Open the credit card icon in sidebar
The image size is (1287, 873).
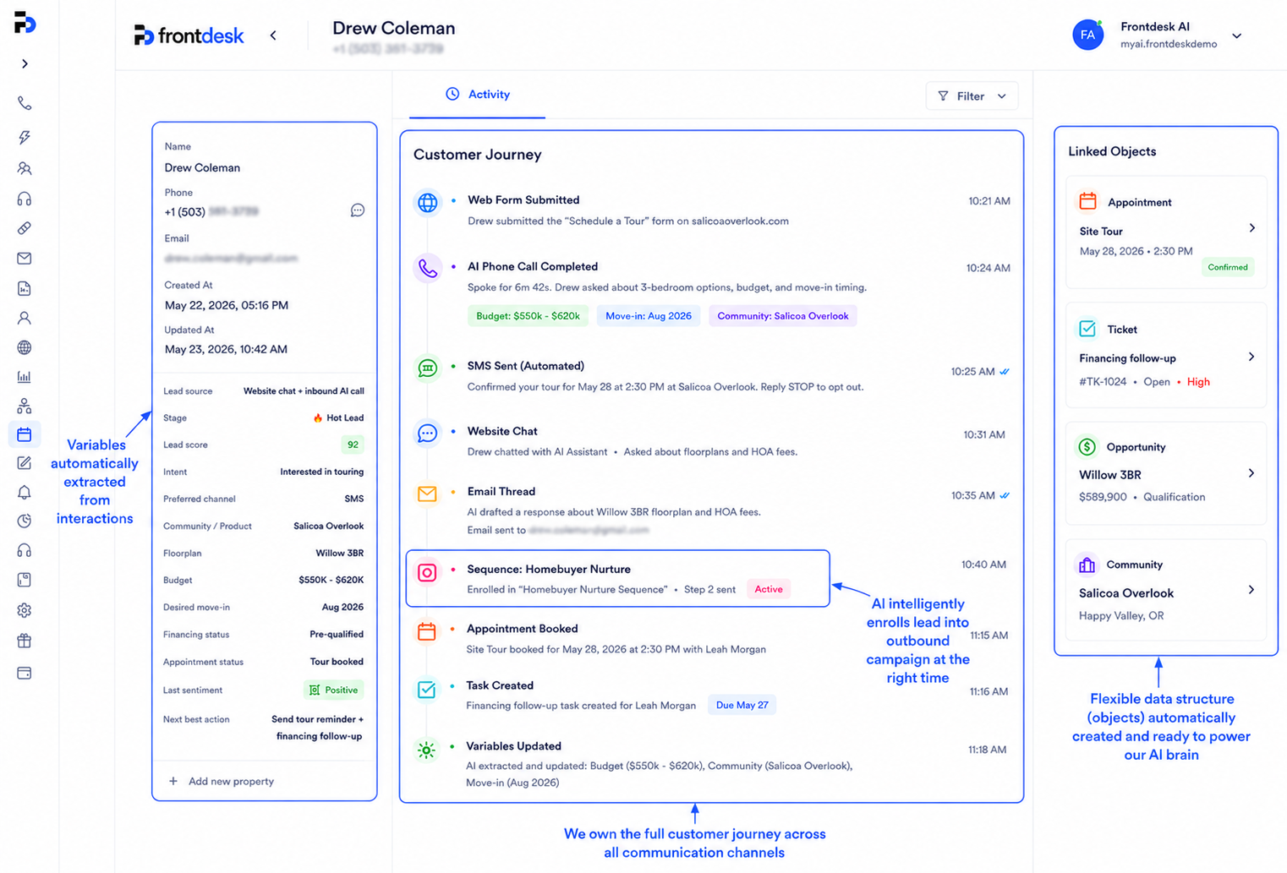pyautogui.click(x=25, y=674)
